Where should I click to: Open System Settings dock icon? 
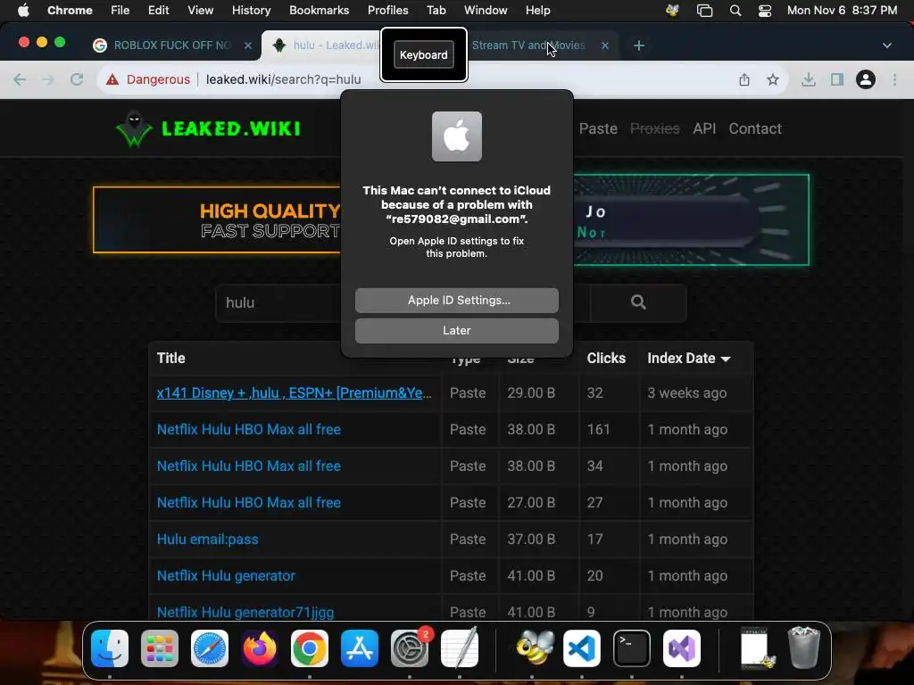[x=410, y=648]
